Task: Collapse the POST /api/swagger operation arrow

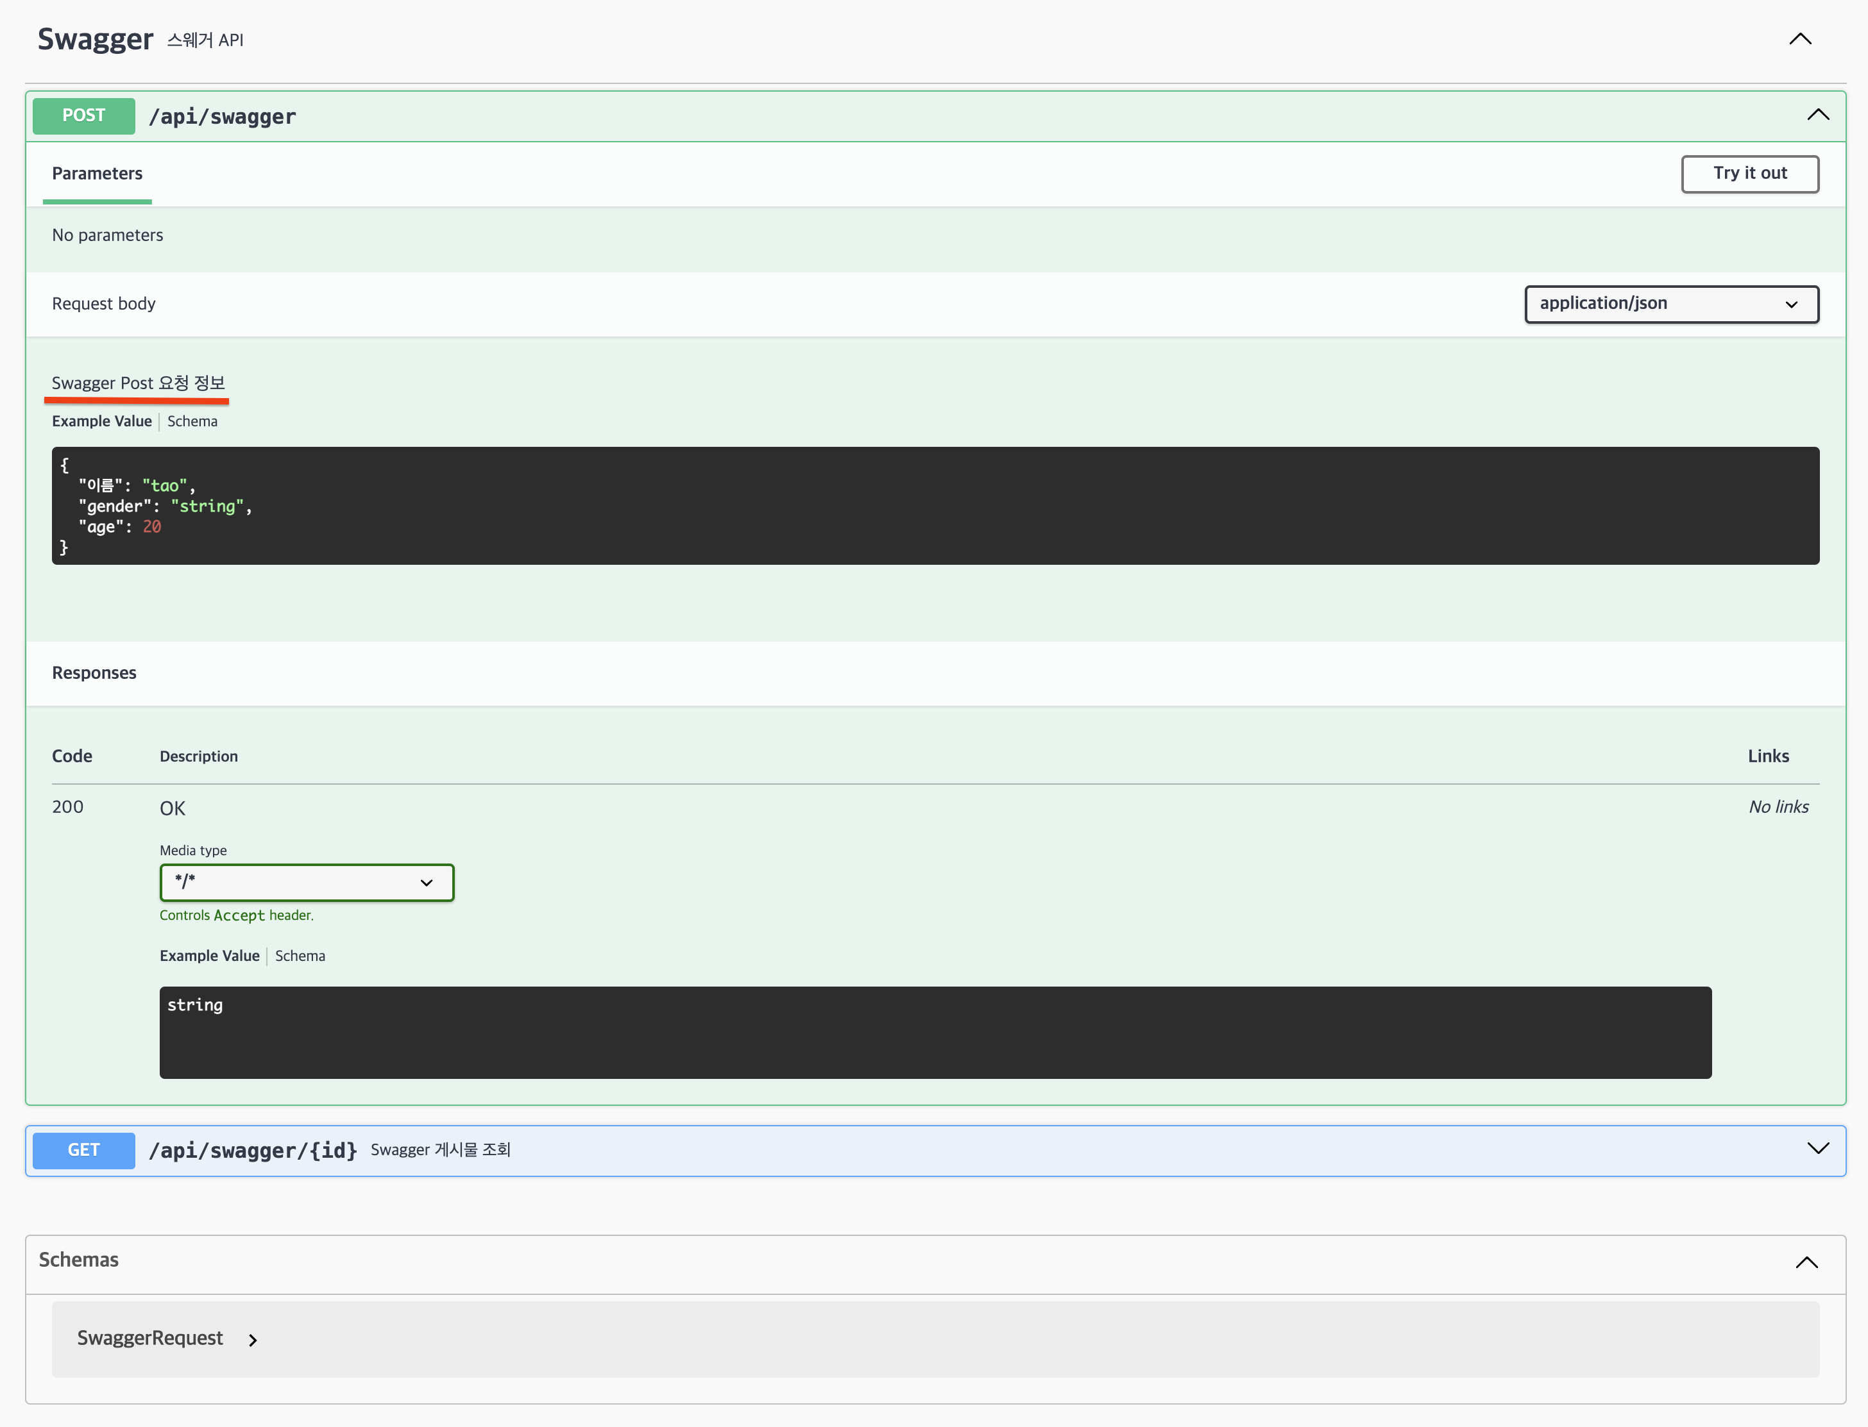Action: tap(1818, 115)
